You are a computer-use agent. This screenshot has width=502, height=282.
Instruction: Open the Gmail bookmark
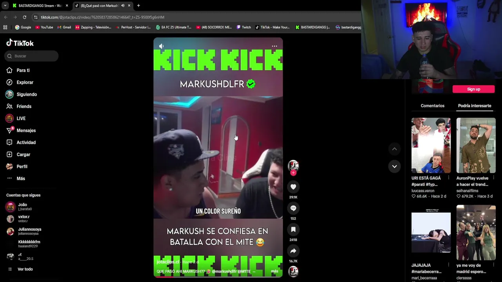(x=64, y=27)
